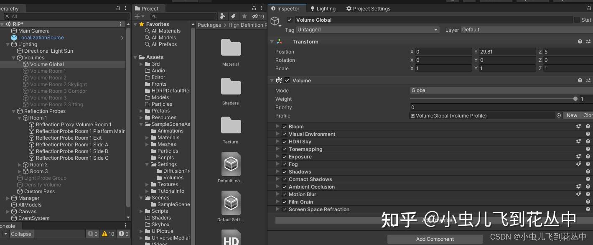The height and width of the screenshot is (245, 593).
Task: Expand the Tonemapping override
Action: point(277,149)
